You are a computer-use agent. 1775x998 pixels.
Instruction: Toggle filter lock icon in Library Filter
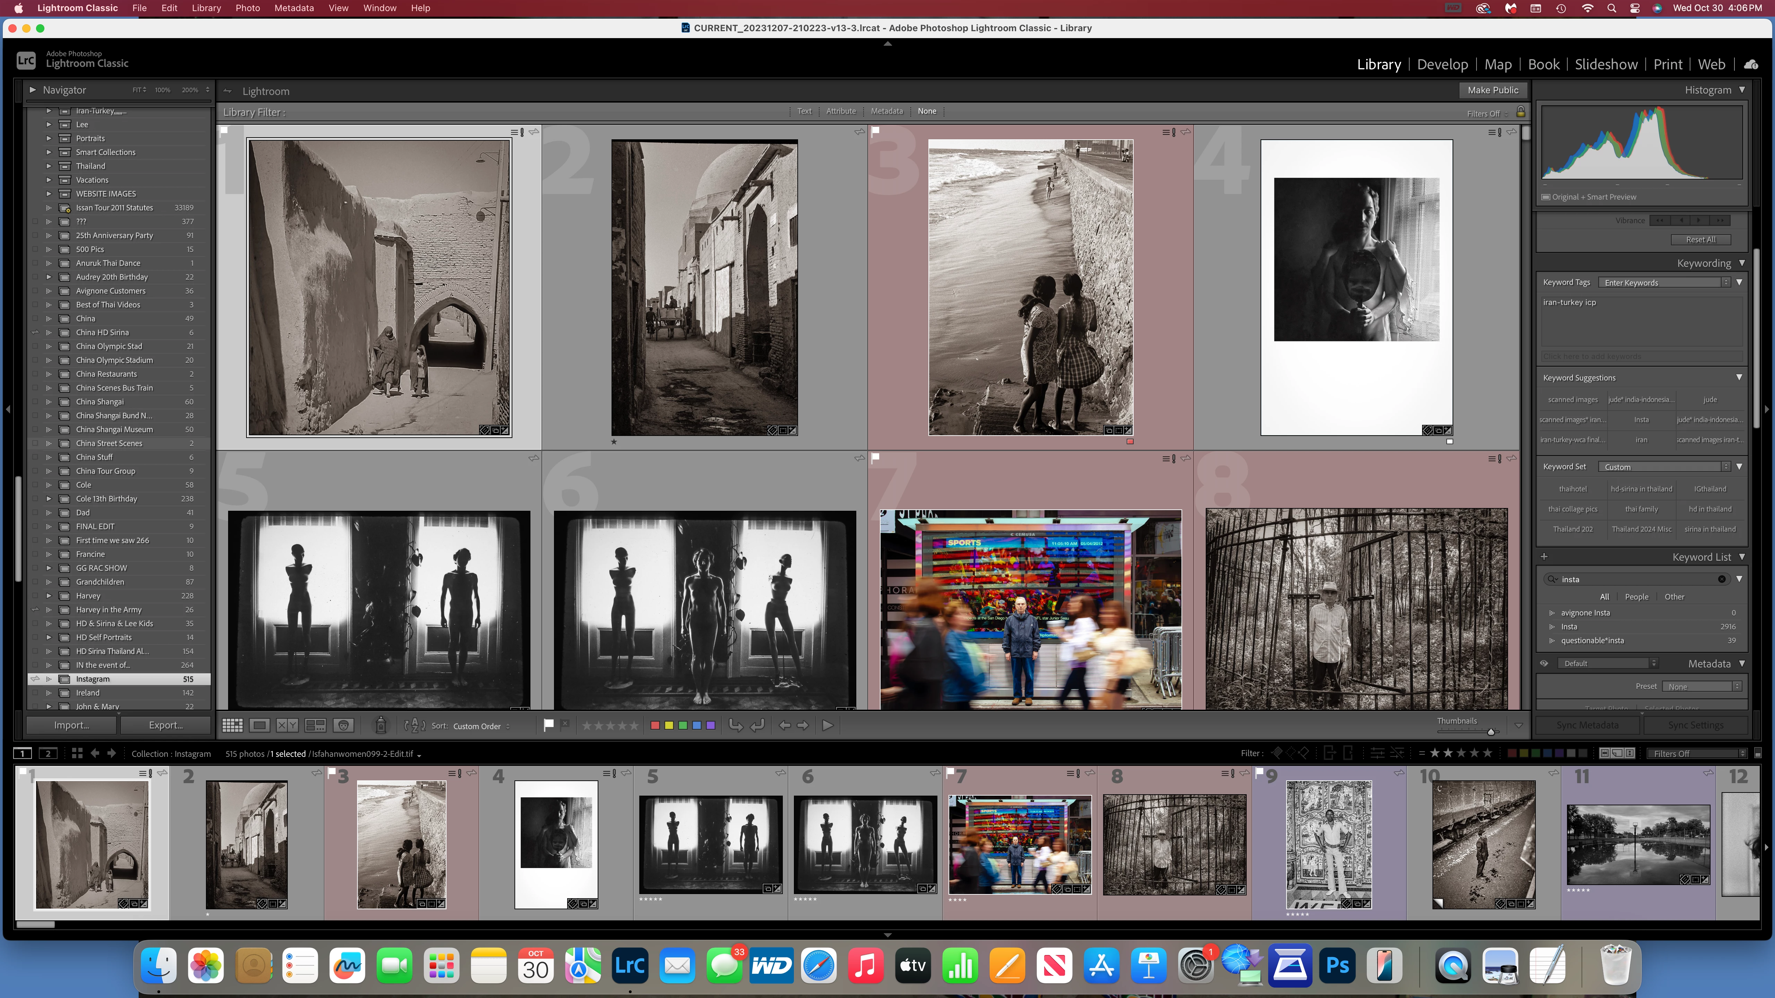pos(1521,112)
